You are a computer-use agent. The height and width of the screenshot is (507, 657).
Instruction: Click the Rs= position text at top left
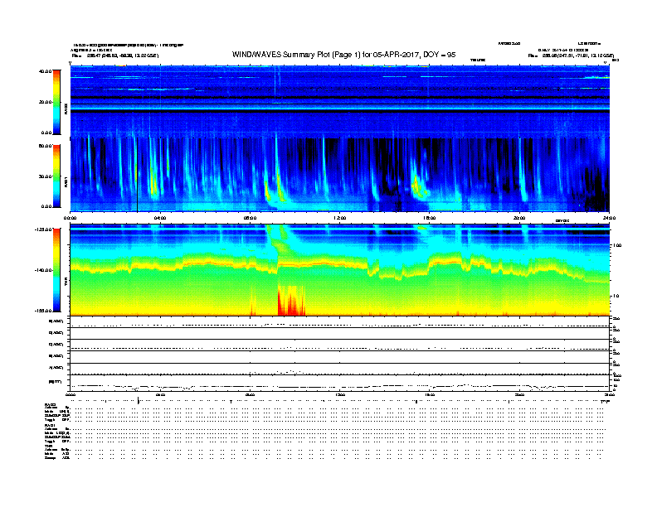pyautogui.click(x=115, y=56)
